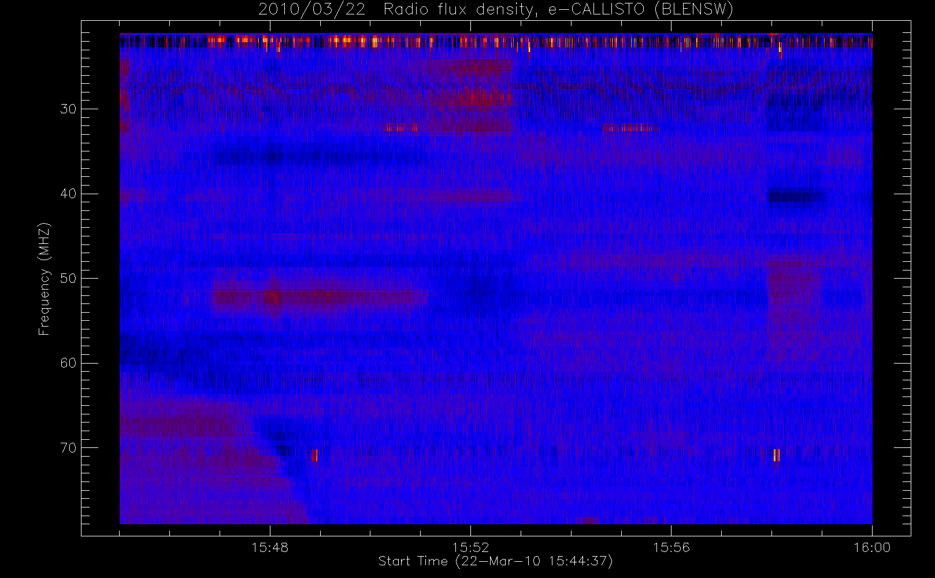Click the 70 frequency tick label
Viewport: 935px width, 578px height.
point(68,448)
